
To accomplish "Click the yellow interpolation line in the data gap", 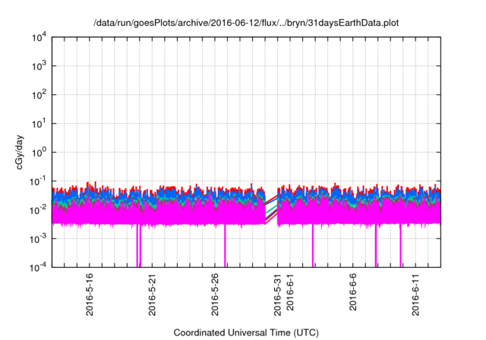I will pyautogui.click(x=271, y=218).
